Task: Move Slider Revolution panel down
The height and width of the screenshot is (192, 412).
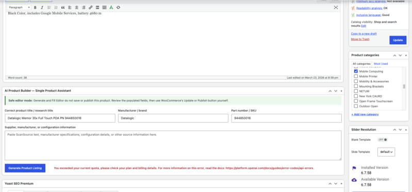Action: (400, 130)
